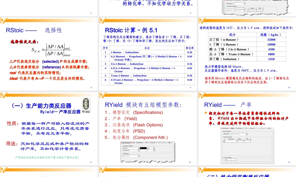Click the selectivity formula S P,A

click(x=51, y=50)
